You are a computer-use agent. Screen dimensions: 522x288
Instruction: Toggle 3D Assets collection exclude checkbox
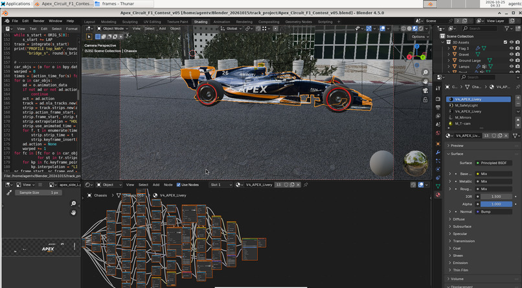(505, 42)
